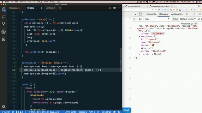Screen dimensions: 202x113
Task: Open notifications bell in status bar
Action: tap(119, 112)
